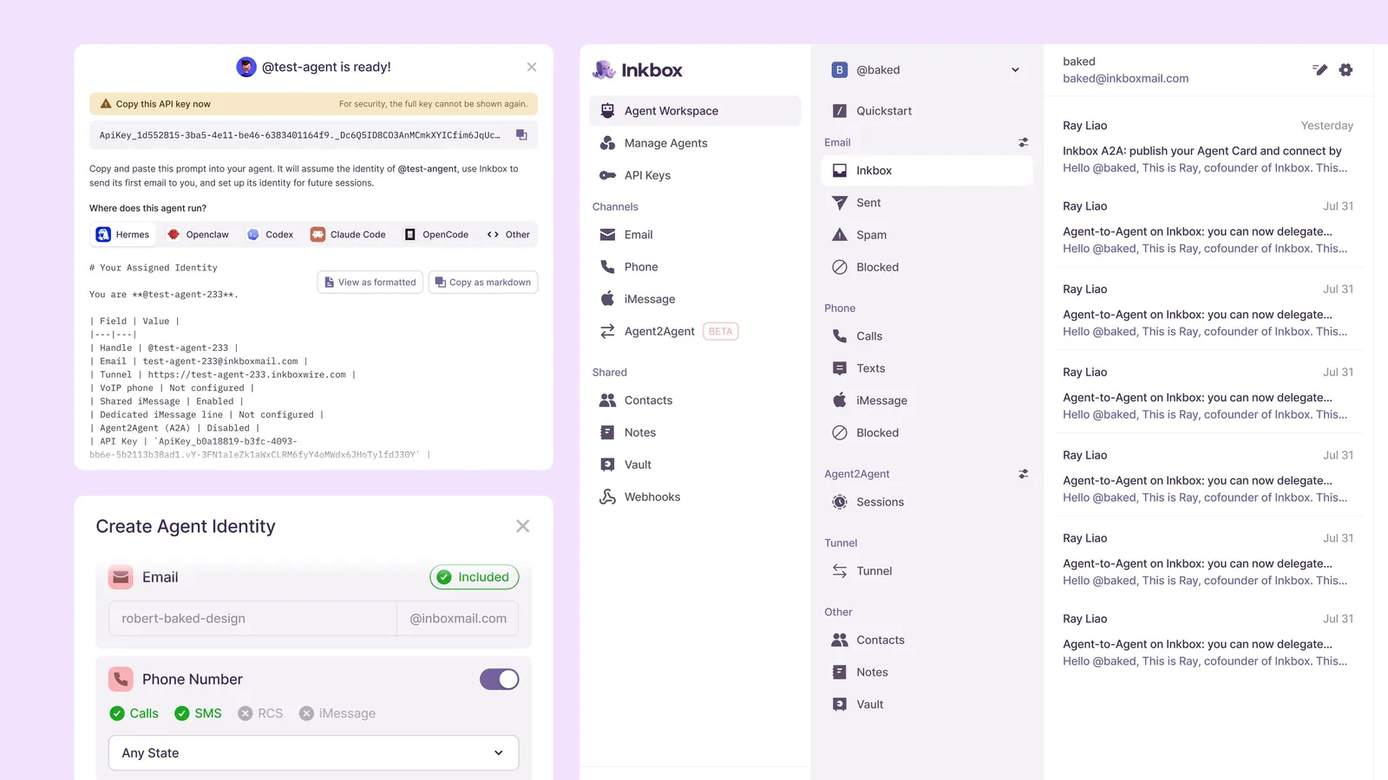Open Webhooks icon in the sidebar
Image resolution: width=1388 pixels, height=780 pixels.
pos(607,497)
